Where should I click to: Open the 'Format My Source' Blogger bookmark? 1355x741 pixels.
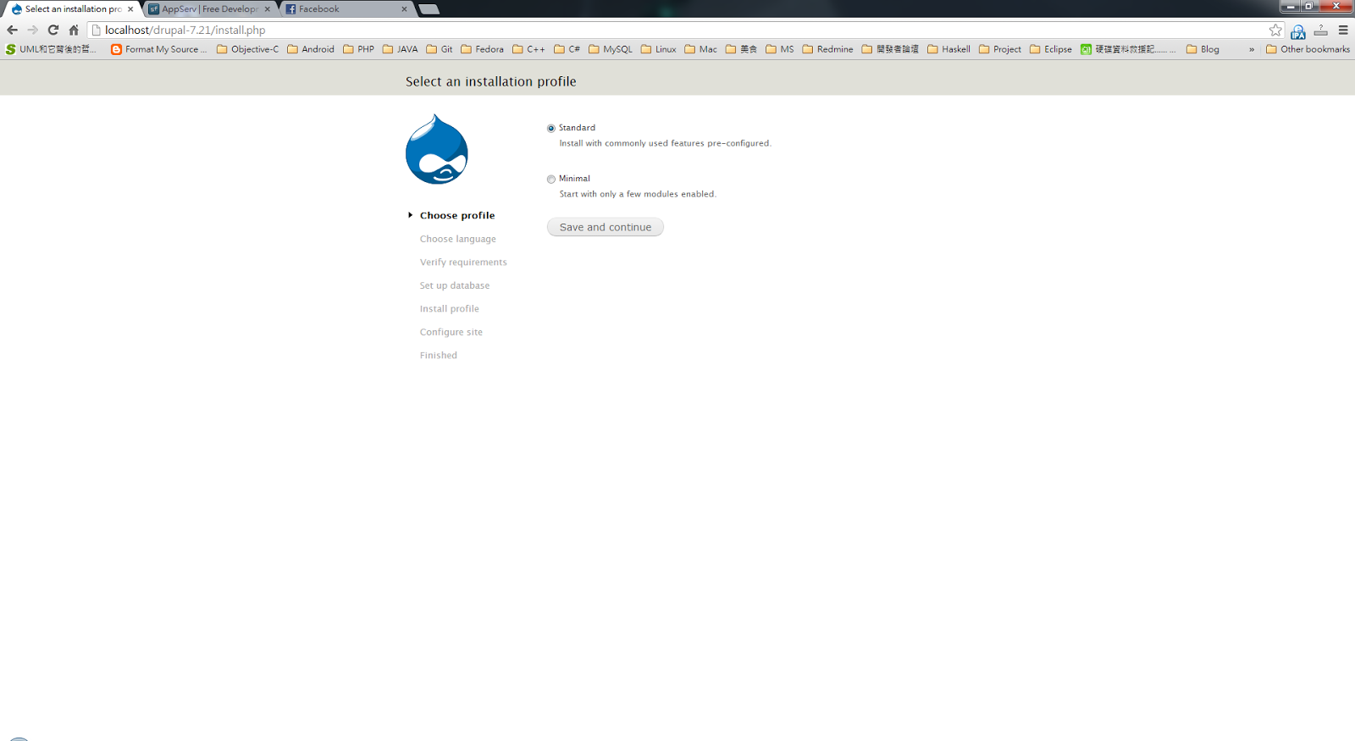coord(158,49)
